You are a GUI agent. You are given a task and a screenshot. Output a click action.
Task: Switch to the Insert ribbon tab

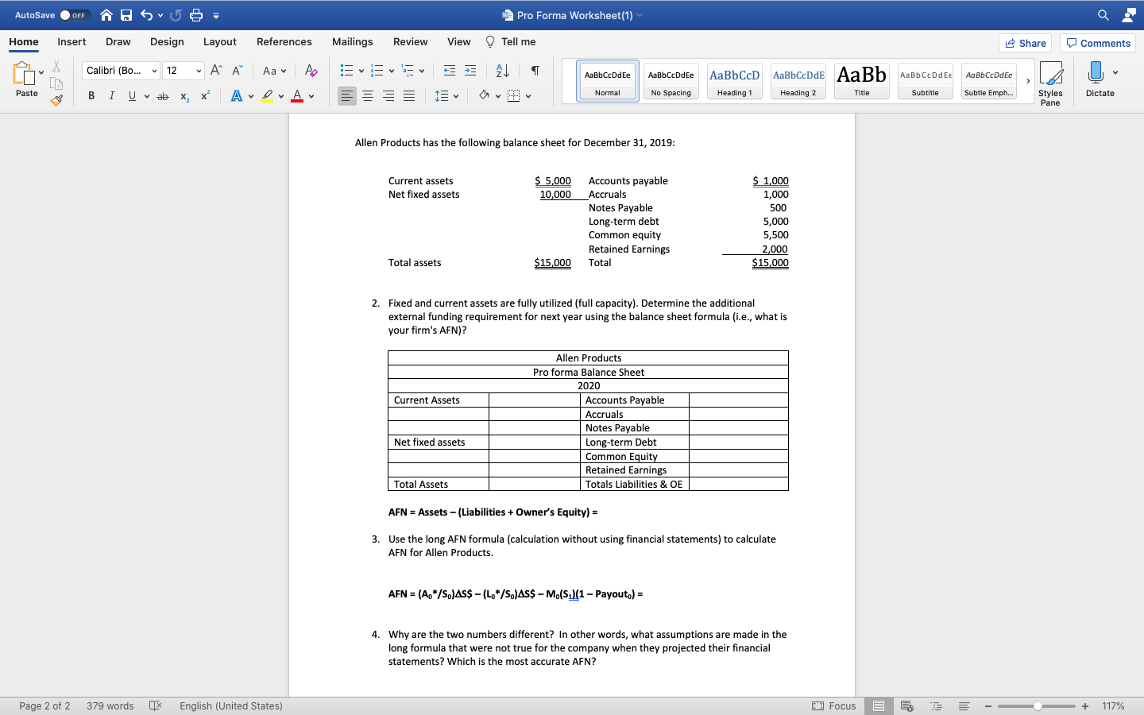pyautogui.click(x=71, y=41)
